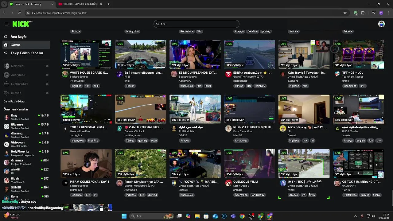The width and height of the screenshot is (393, 221).
Task: Open OBS Studio from taskbar
Action: [251, 216]
